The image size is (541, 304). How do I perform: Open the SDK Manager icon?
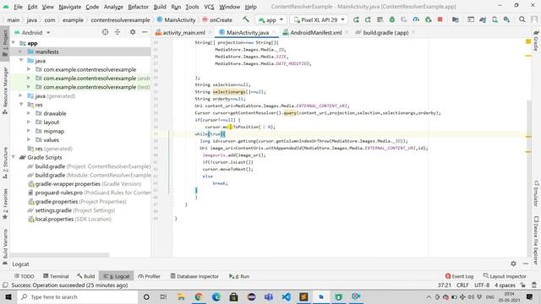coord(506,19)
